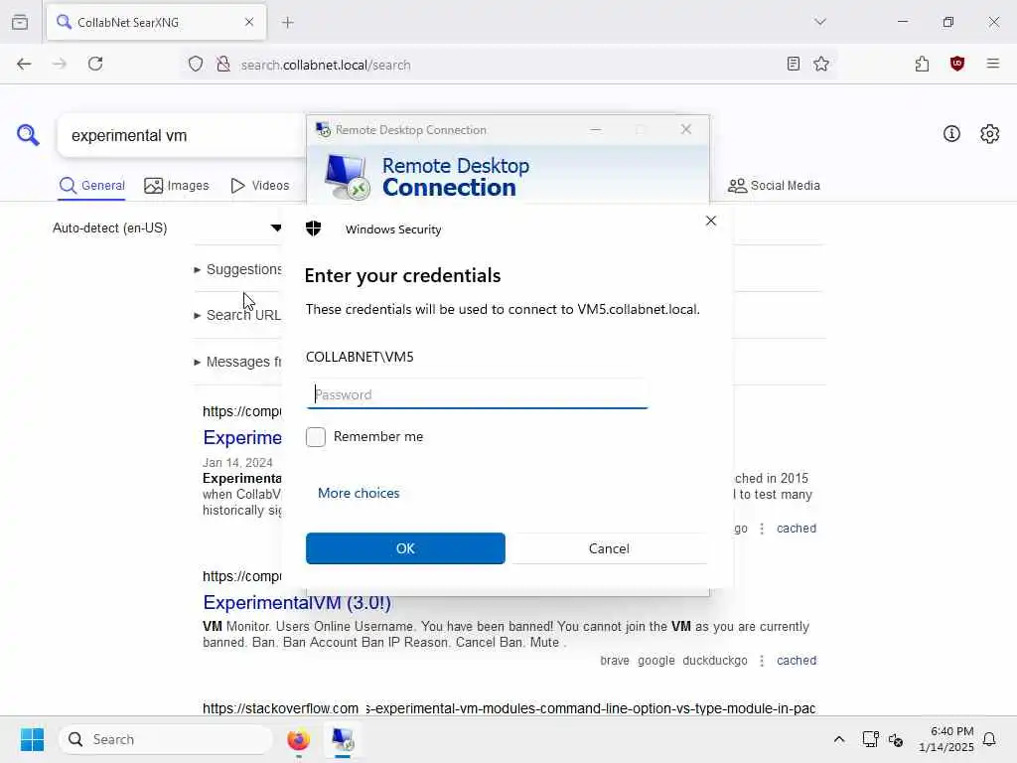Expand the Suggestions section
Image resolution: width=1017 pixels, height=763 pixels.
pyautogui.click(x=238, y=269)
